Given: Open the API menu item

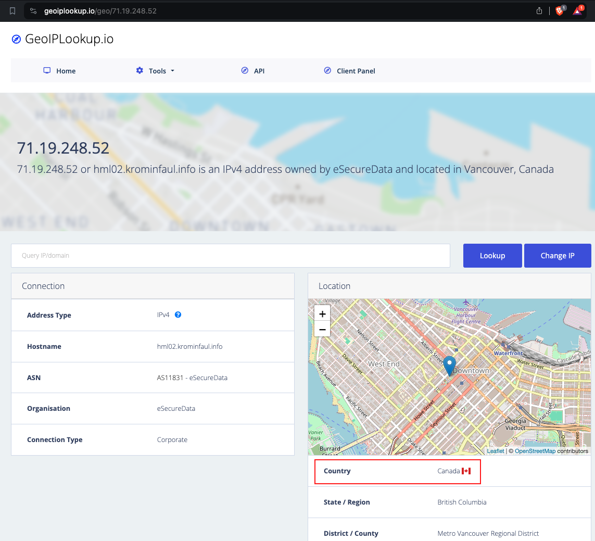Looking at the screenshot, I should 253,71.
